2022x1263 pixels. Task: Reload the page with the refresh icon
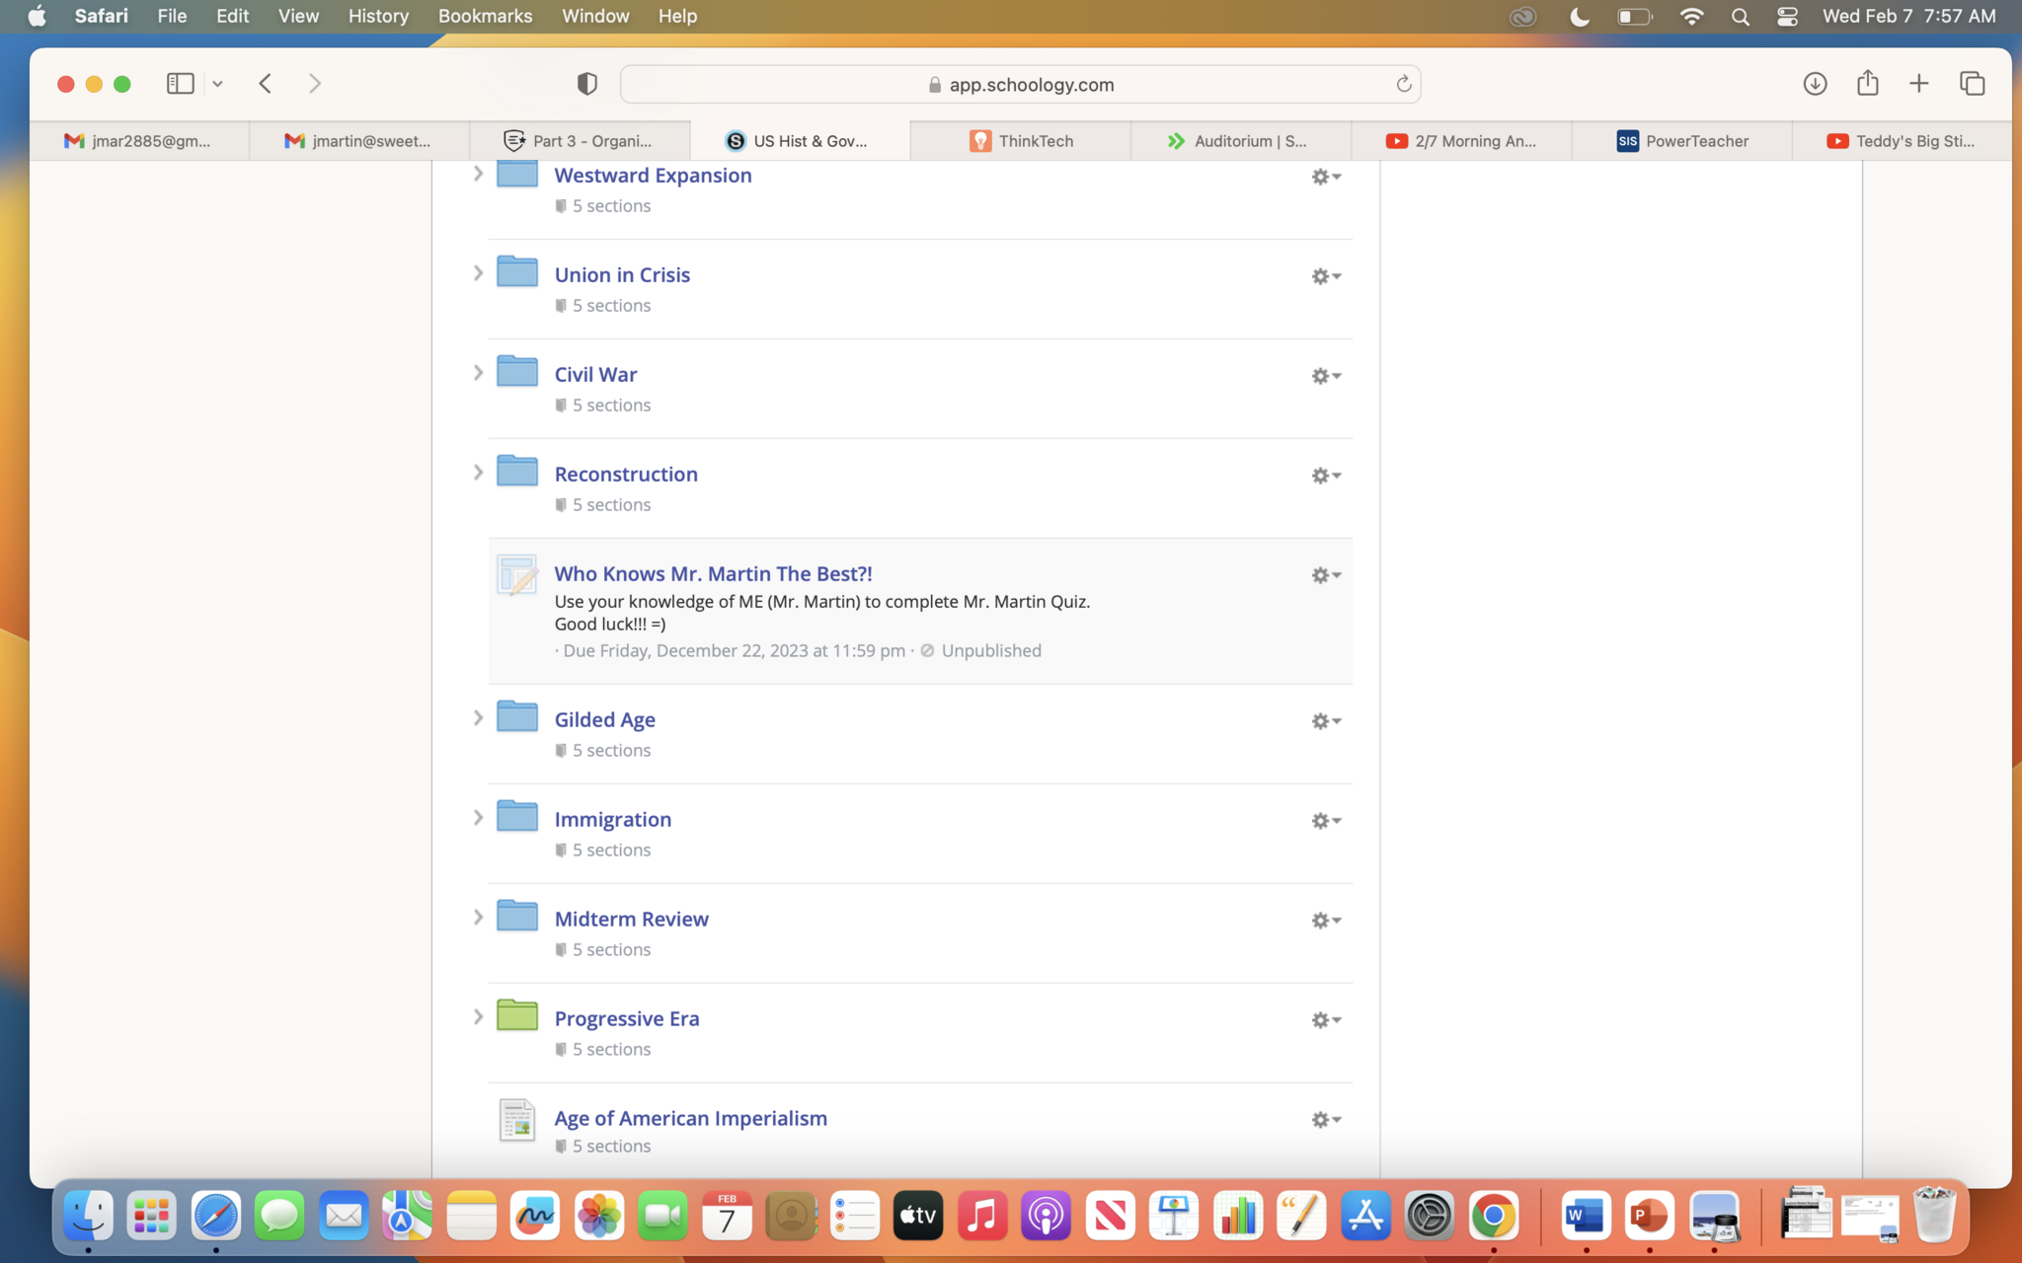(x=1403, y=84)
